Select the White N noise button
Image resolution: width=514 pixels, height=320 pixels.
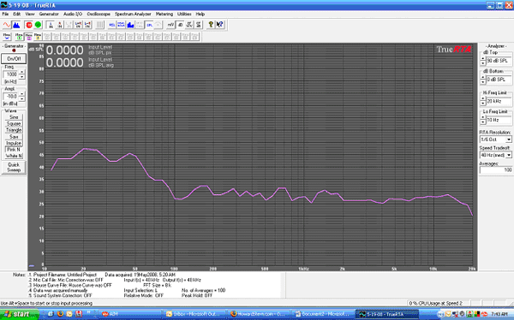(14, 156)
